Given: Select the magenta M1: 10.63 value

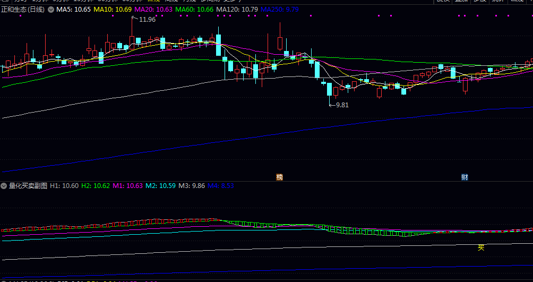Looking at the screenshot, I should [x=128, y=186].
